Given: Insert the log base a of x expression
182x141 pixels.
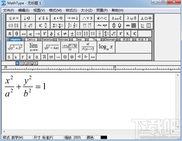Looking at the screenshot, I should pyautogui.click(x=106, y=47).
